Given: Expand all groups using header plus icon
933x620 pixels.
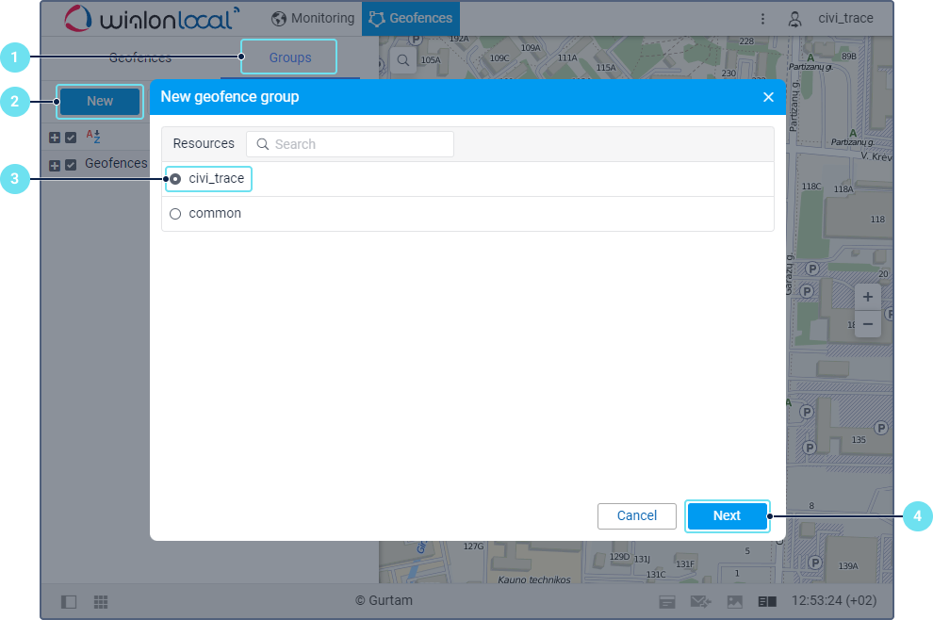Looking at the screenshot, I should coord(55,138).
